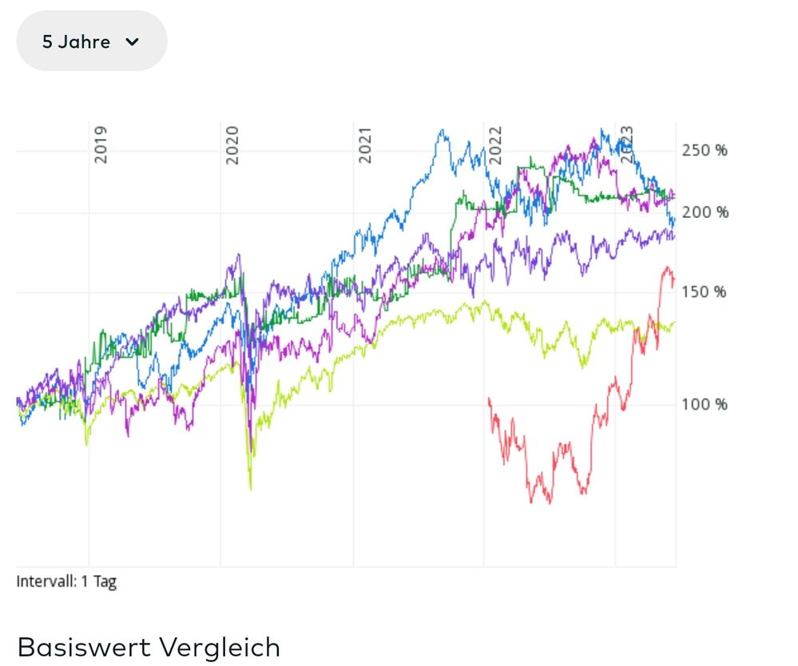The image size is (798, 666).
Task: Click the Intervall: 1 Tag label
Action: pyautogui.click(x=67, y=582)
